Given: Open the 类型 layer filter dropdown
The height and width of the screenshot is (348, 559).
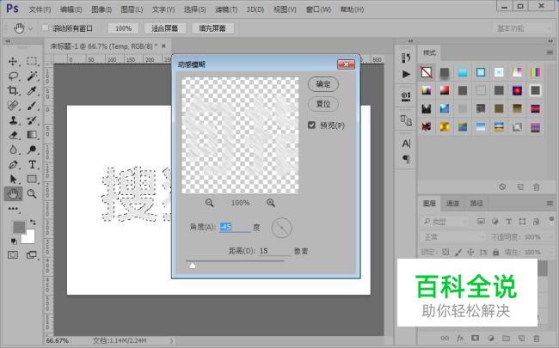Looking at the screenshot, I should click(x=445, y=222).
